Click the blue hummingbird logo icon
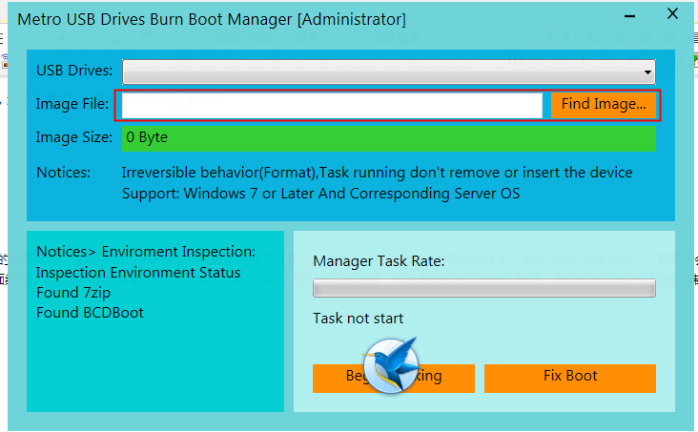Viewport: 698px width, 432px height. pyautogui.click(x=391, y=365)
